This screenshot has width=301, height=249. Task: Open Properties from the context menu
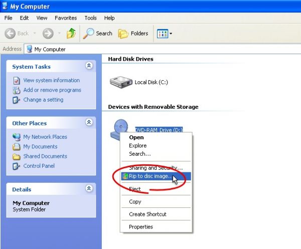coord(156,227)
